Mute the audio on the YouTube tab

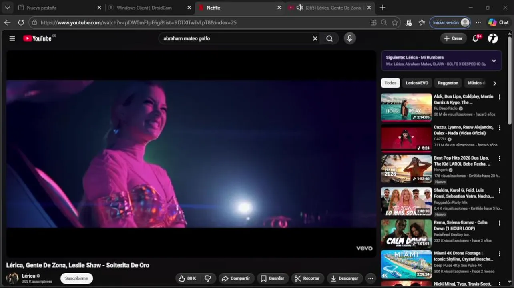(299, 8)
